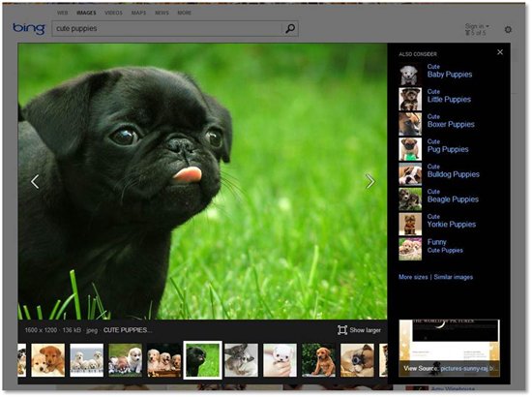Click the Bing logo
Viewport: 532px width, 397px height.
(29, 28)
